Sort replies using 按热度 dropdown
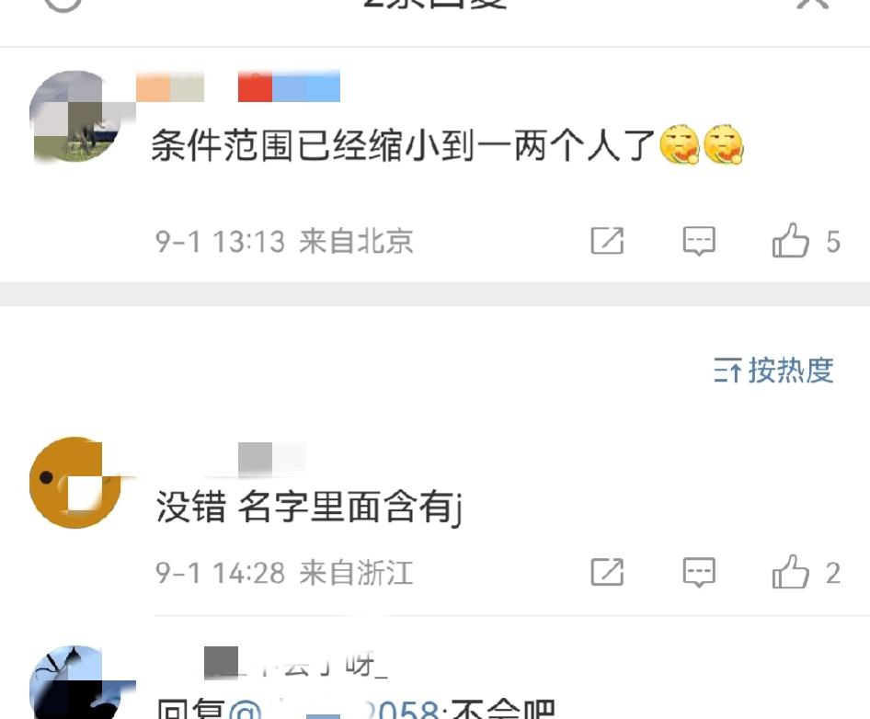The image size is (870, 719). click(x=773, y=370)
